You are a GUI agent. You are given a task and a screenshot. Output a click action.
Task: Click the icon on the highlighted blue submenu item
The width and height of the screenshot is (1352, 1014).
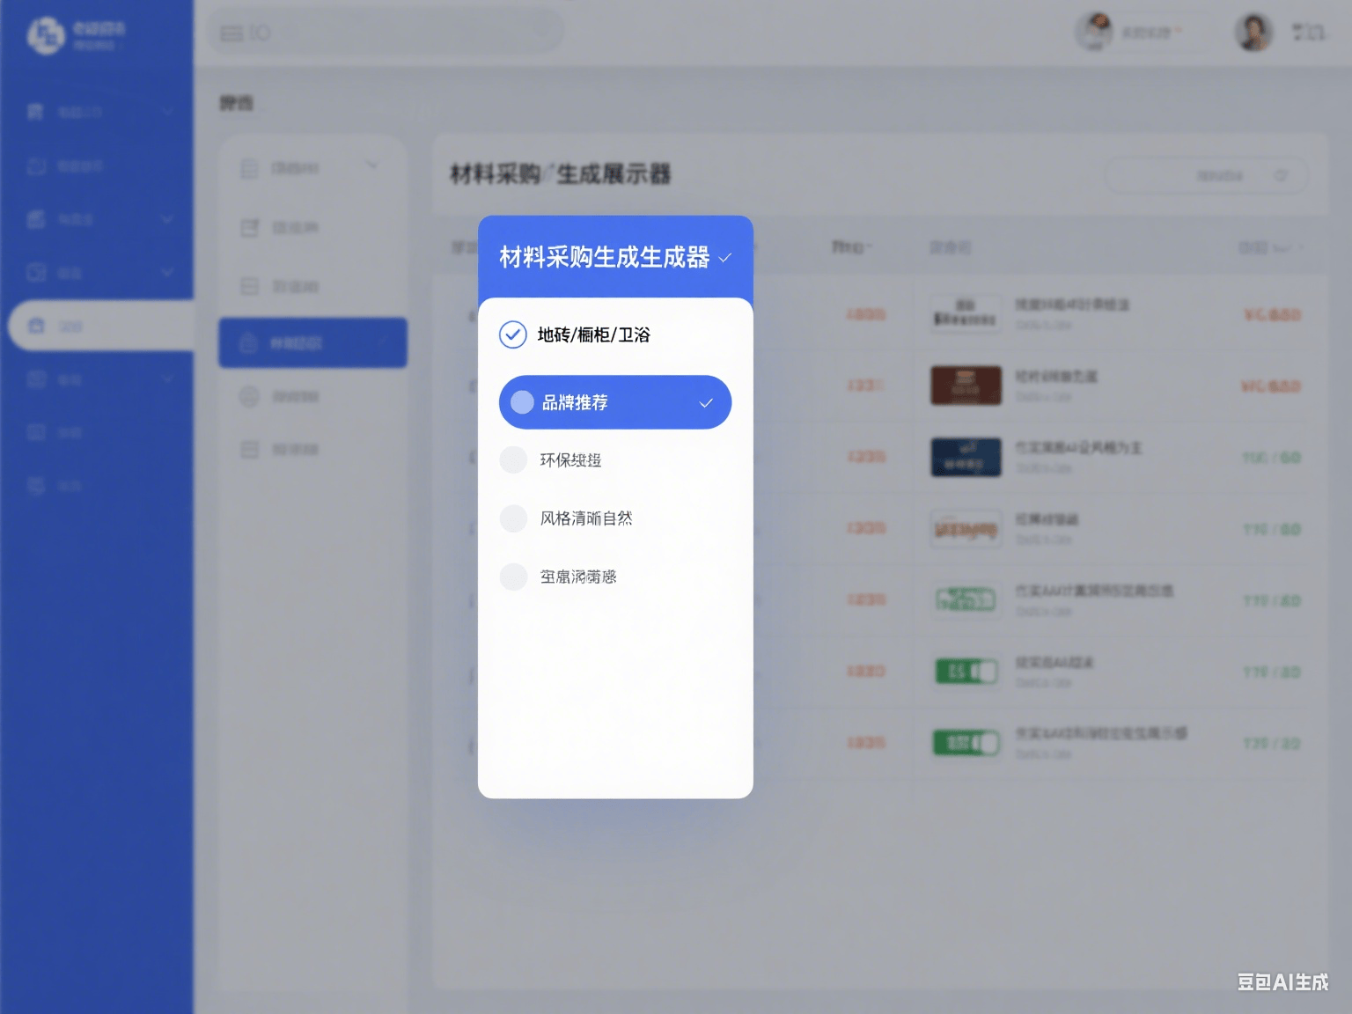click(x=249, y=342)
